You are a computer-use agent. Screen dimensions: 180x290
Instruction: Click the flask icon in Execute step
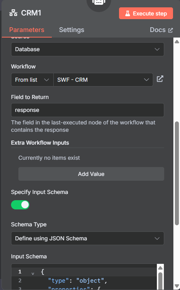127,14
